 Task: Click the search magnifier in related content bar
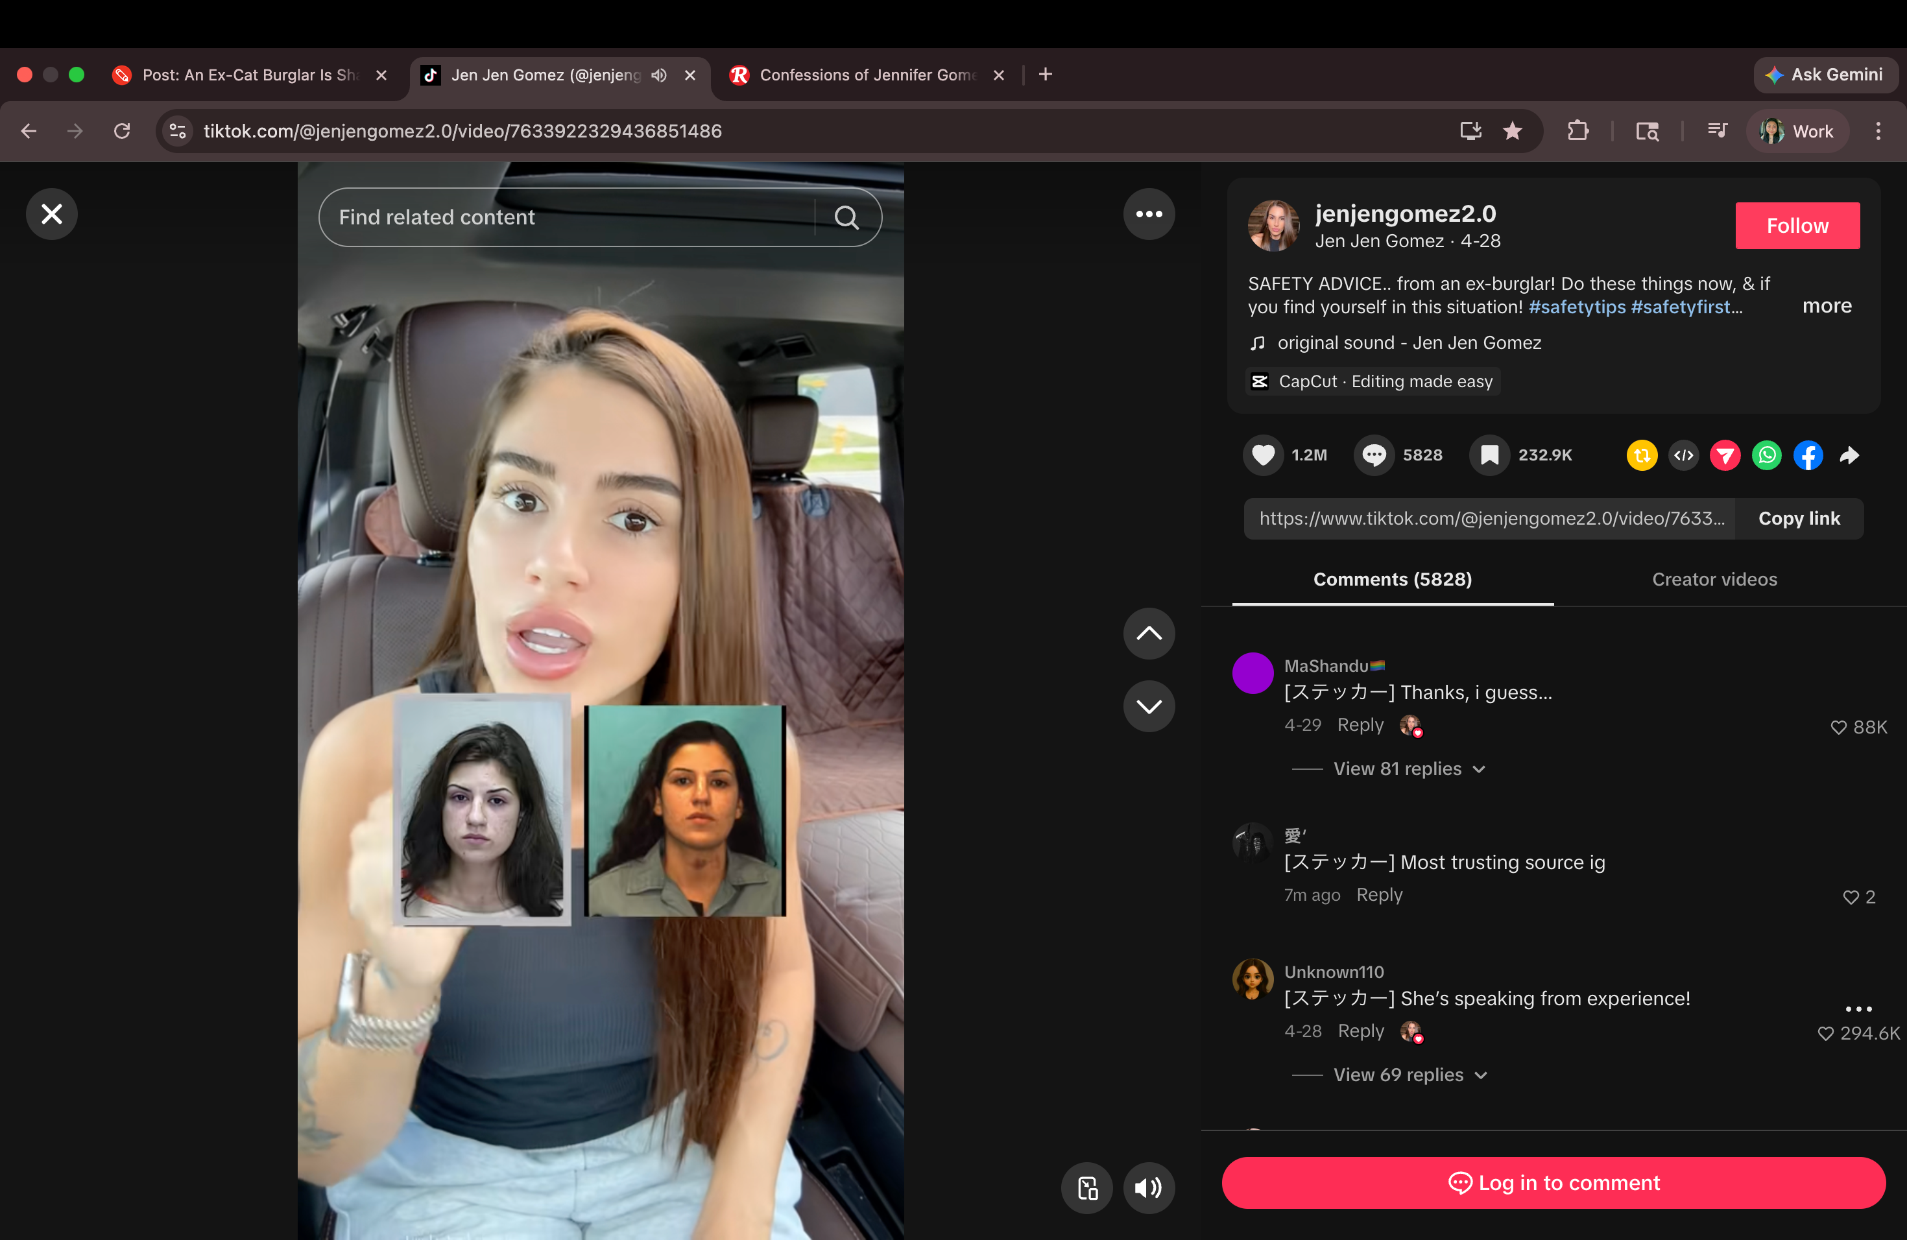coord(847,217)
